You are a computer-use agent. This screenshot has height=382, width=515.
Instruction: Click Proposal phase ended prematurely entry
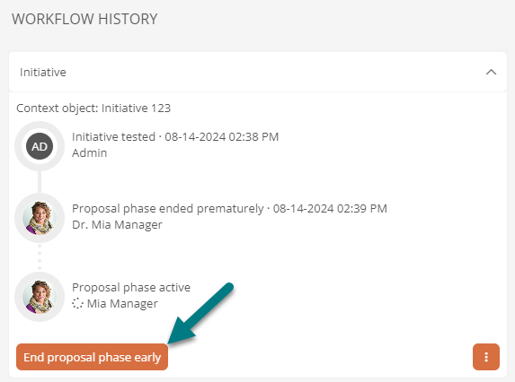click(x=168, y=209)
